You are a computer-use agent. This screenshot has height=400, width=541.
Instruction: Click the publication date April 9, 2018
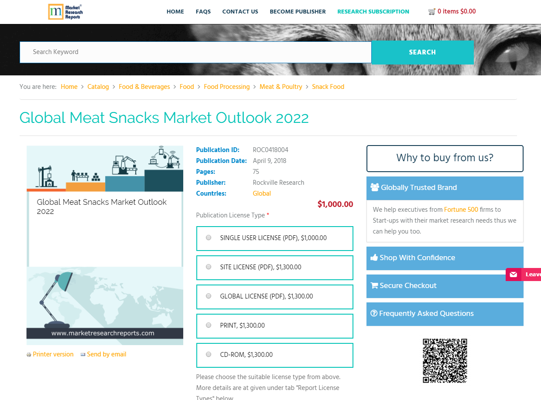click(x=270, y=161)
